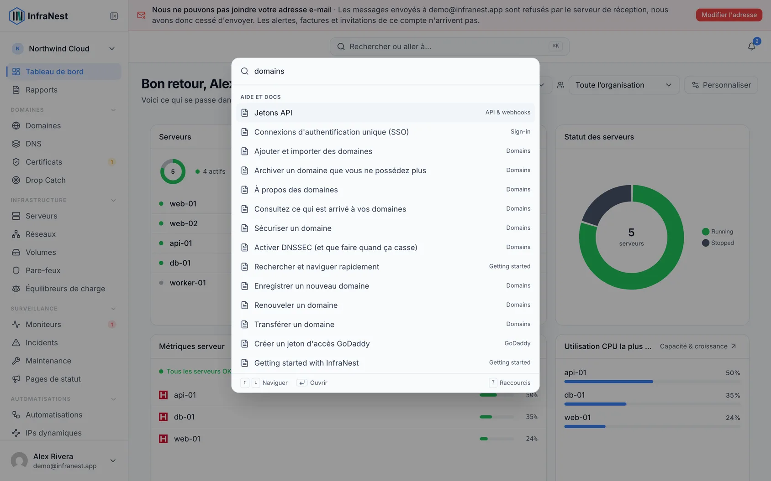Collapse the Infrastructure sidebar section
This screenshot has height=481, width=771.
pyautogui.click(x=113, y=200)
